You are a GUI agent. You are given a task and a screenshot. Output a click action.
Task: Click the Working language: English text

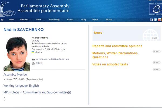pyautogui.click(x=21, y=86)
